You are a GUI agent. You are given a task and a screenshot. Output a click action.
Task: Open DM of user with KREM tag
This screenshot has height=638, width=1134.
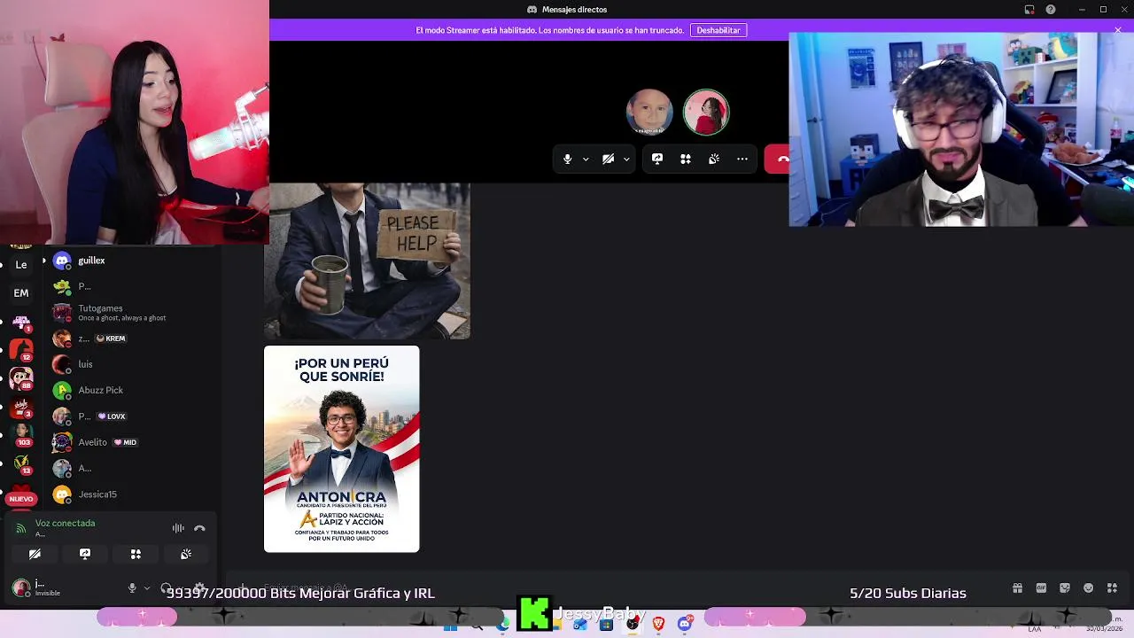point(131,338)
